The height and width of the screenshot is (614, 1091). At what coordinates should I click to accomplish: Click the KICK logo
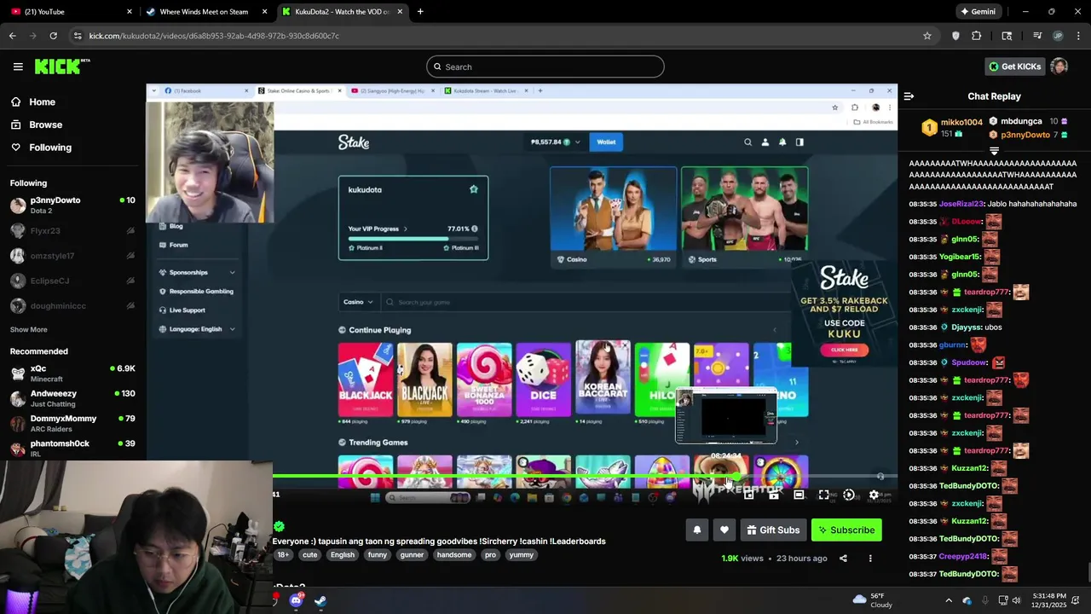(x=62, y=67)
